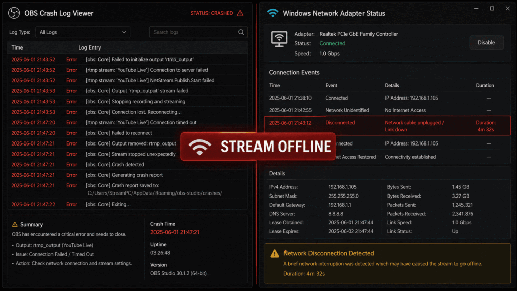Click the Link Status value Up
The image size is (517, 291).
[455, 231]
